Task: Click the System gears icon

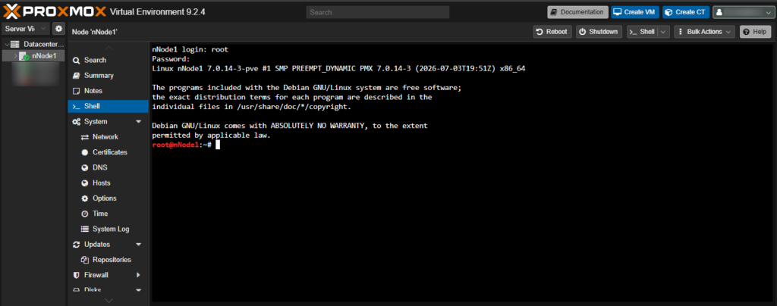Action: (x=77, y=122)
